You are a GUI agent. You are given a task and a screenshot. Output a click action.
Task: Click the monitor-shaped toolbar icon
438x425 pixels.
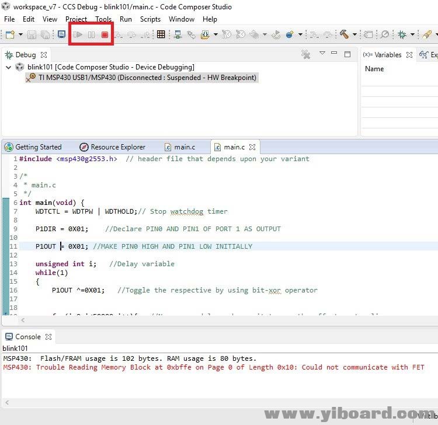61,35
